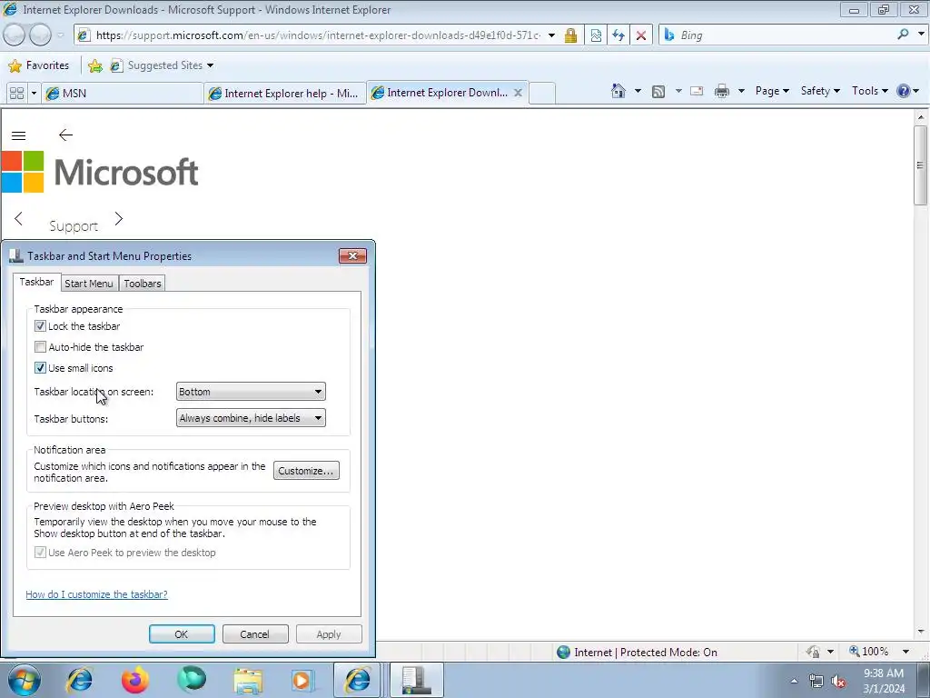Click the Home icon in command bar
This screenshot has width=930, height=698.
[618, 91]
